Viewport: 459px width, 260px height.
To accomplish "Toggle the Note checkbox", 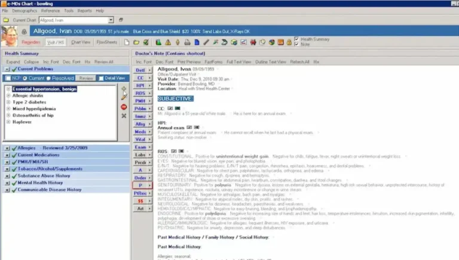I will pyautogui.click(x=296, y=44).
